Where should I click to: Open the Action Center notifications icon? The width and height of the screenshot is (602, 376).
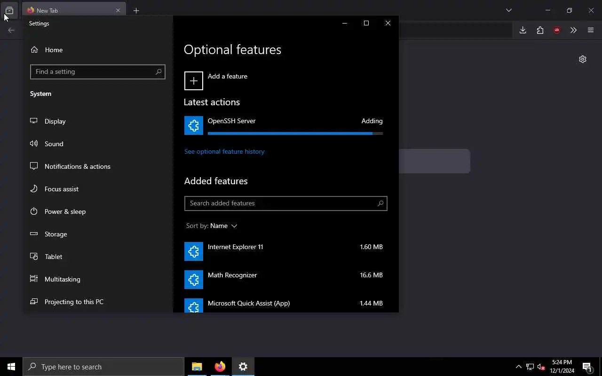pos(587,367)
